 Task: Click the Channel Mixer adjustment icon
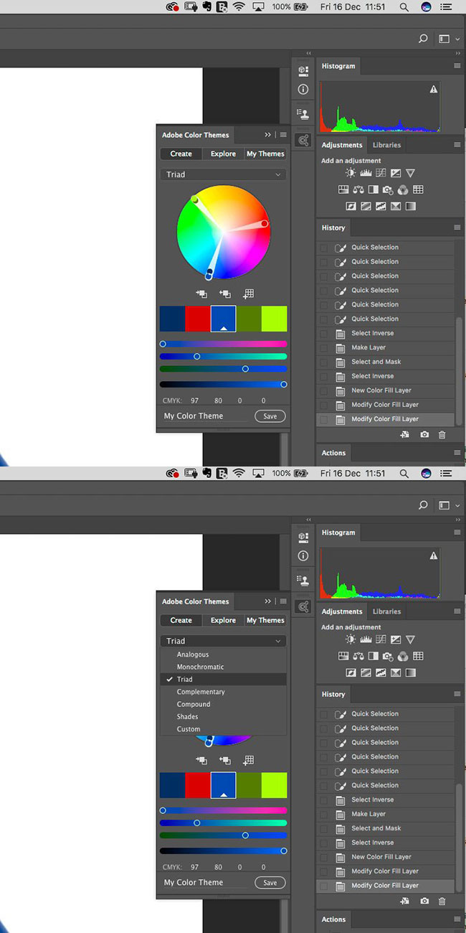(x=403, y=189)
